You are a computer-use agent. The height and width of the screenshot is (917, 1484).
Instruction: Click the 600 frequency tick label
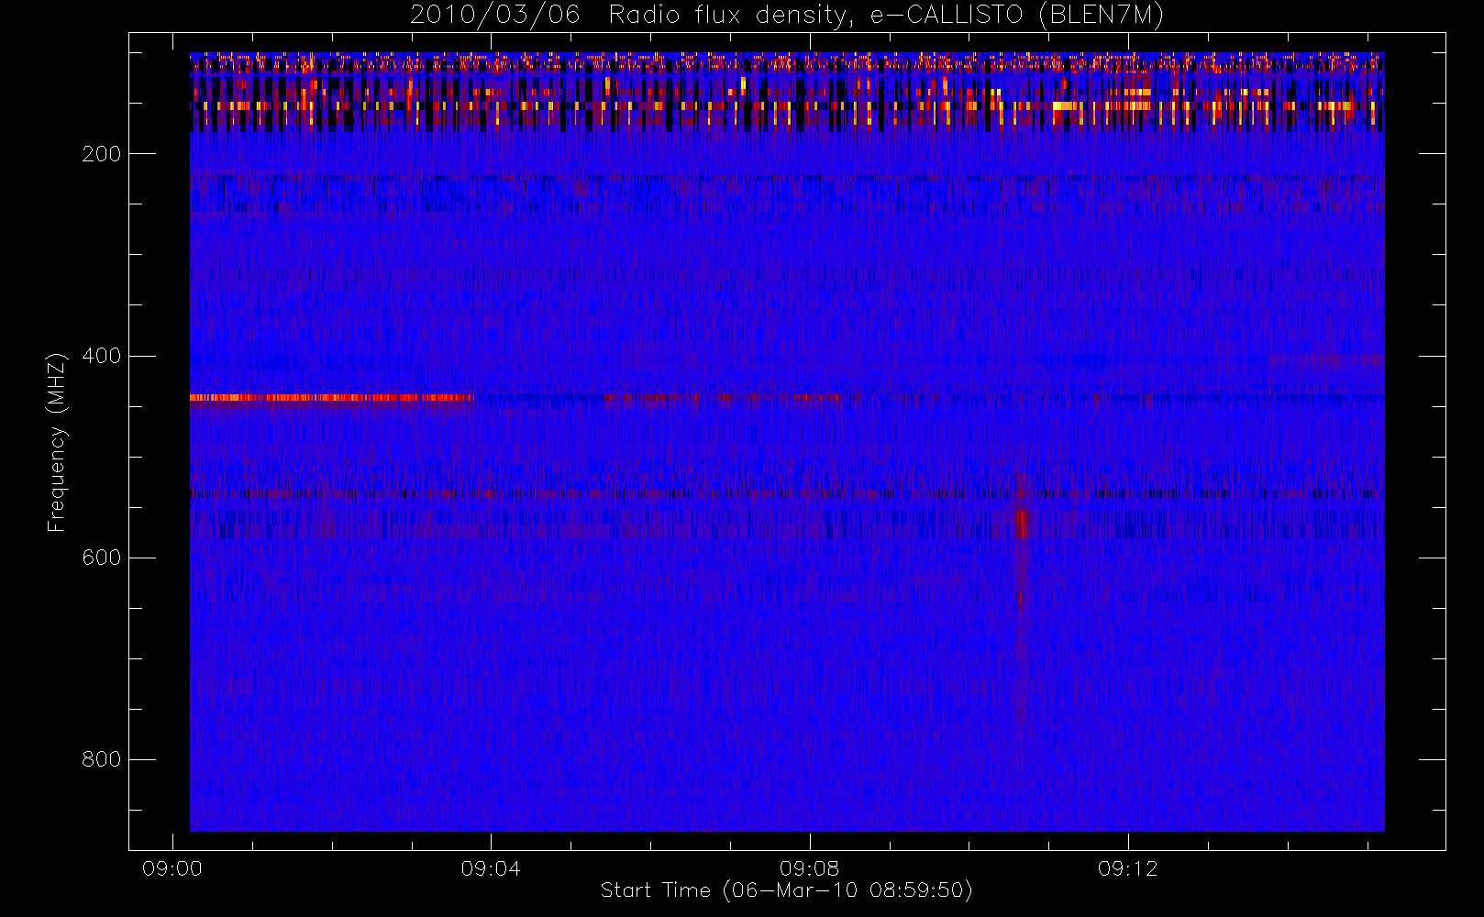click(x=102, y=558)
